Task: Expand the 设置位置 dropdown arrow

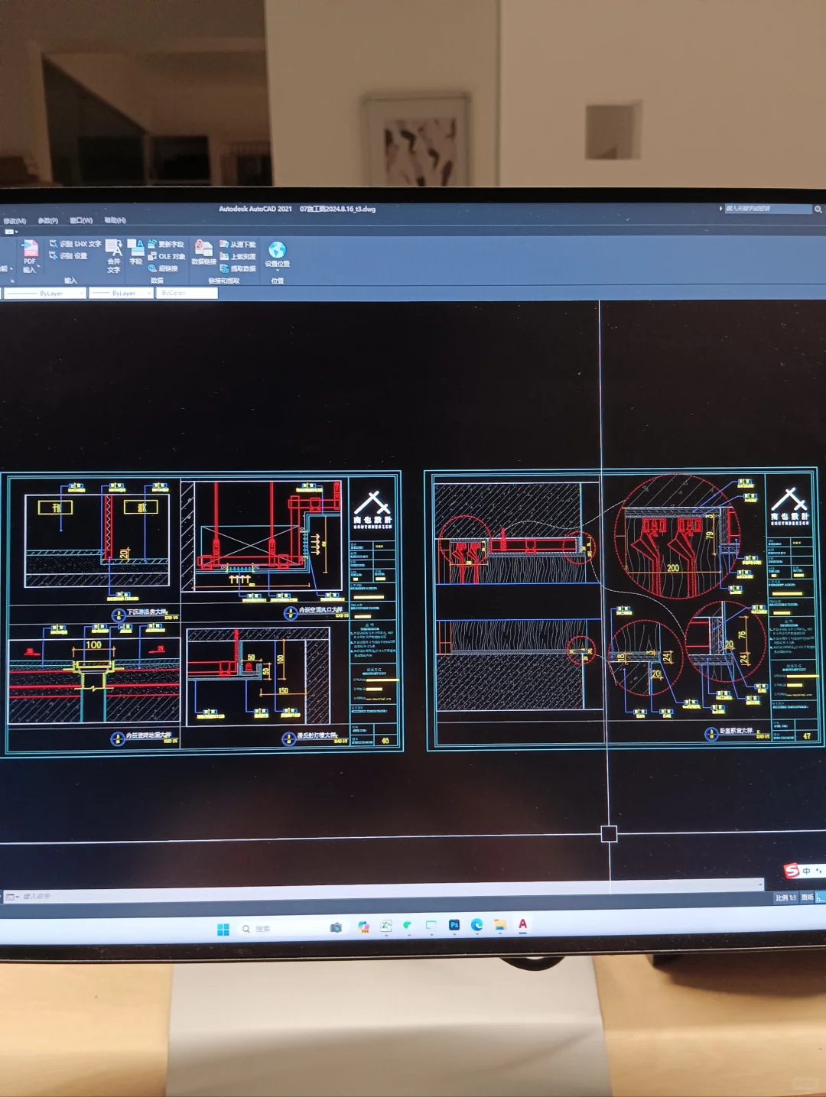Action: point(277,270)
